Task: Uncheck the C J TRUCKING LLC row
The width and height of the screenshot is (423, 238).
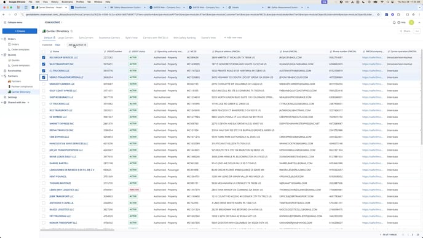Action: pos(44,71)
